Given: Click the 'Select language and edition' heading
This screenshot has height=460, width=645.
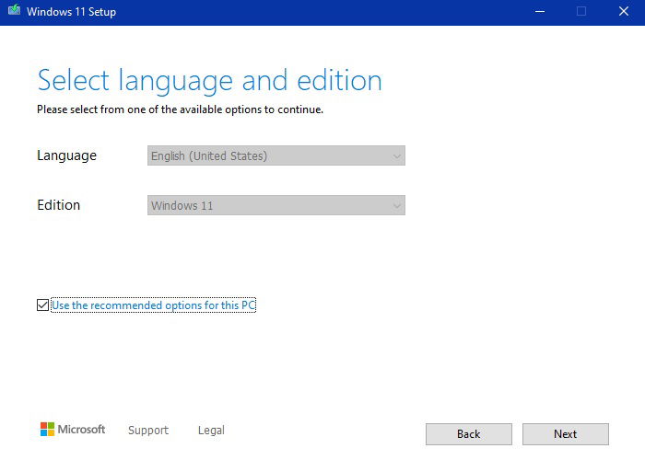Looking at the screenshot, I should pyautogui.click(x=209, y=81).
